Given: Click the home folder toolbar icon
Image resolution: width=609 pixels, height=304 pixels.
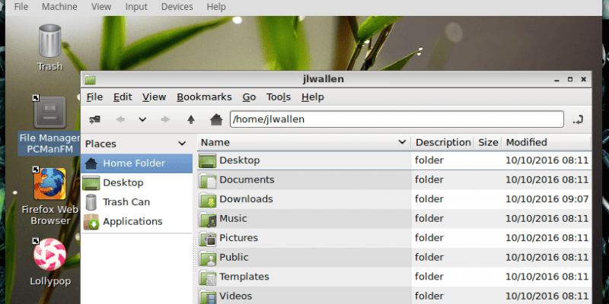Looking at the screenshot, I should pyautogui.click(x=216, y=119).
